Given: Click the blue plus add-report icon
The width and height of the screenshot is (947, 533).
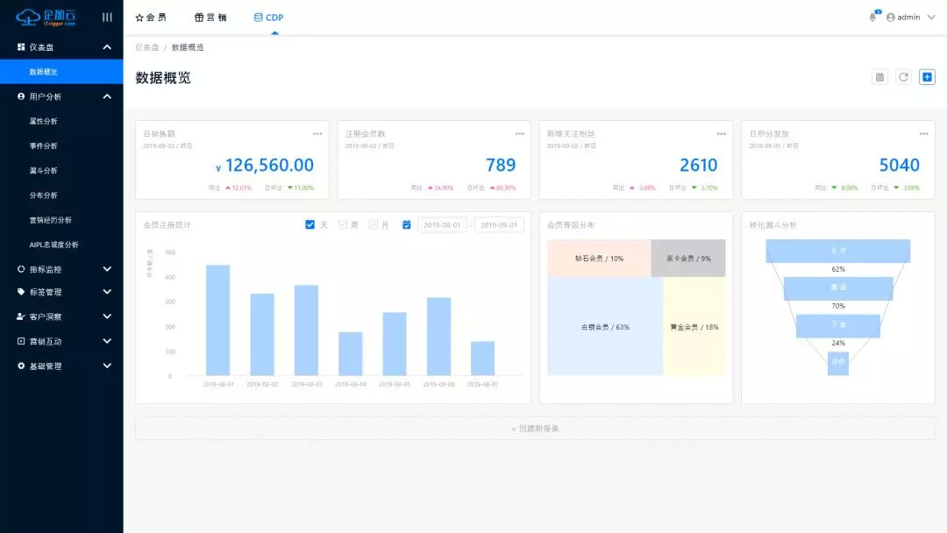Looking at the screenshot, I should click(x=927, y=77).
